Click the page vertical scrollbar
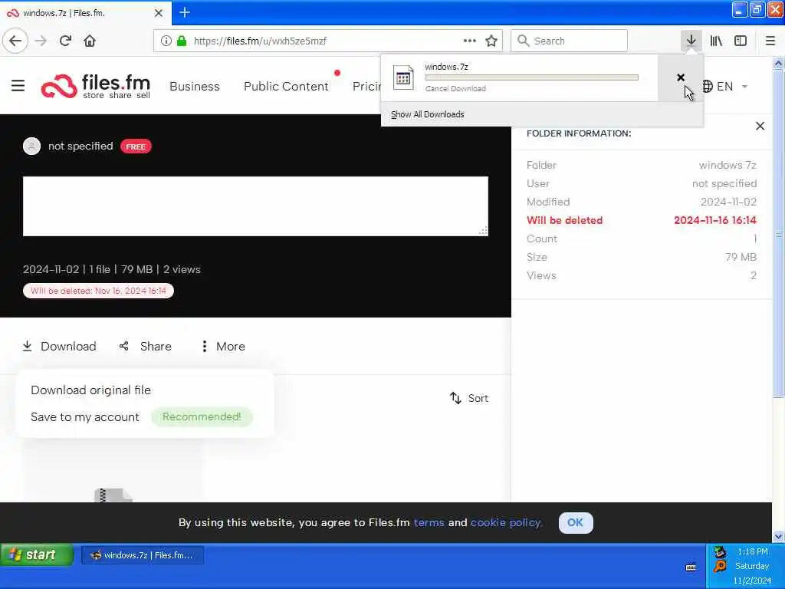 (777, 233)
